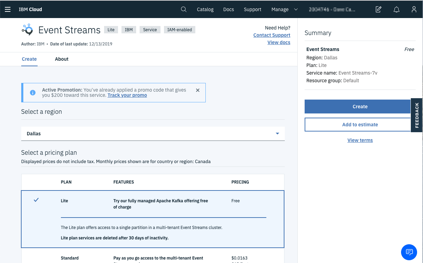This screenshot has width=423, height=263.
Task: Switch to the About tab
Action: pyautogui.click(x=62, y=59)
